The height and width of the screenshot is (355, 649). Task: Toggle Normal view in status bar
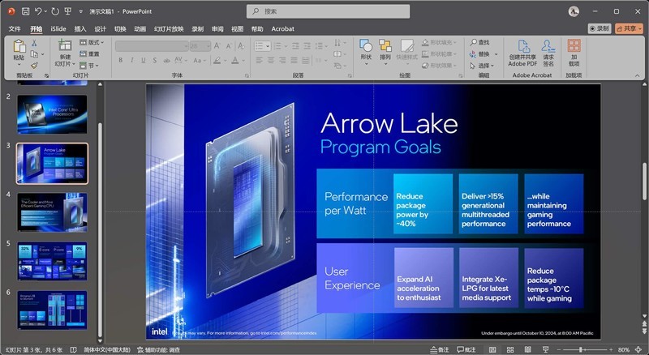pyautogui.click(x=492, y=350)
